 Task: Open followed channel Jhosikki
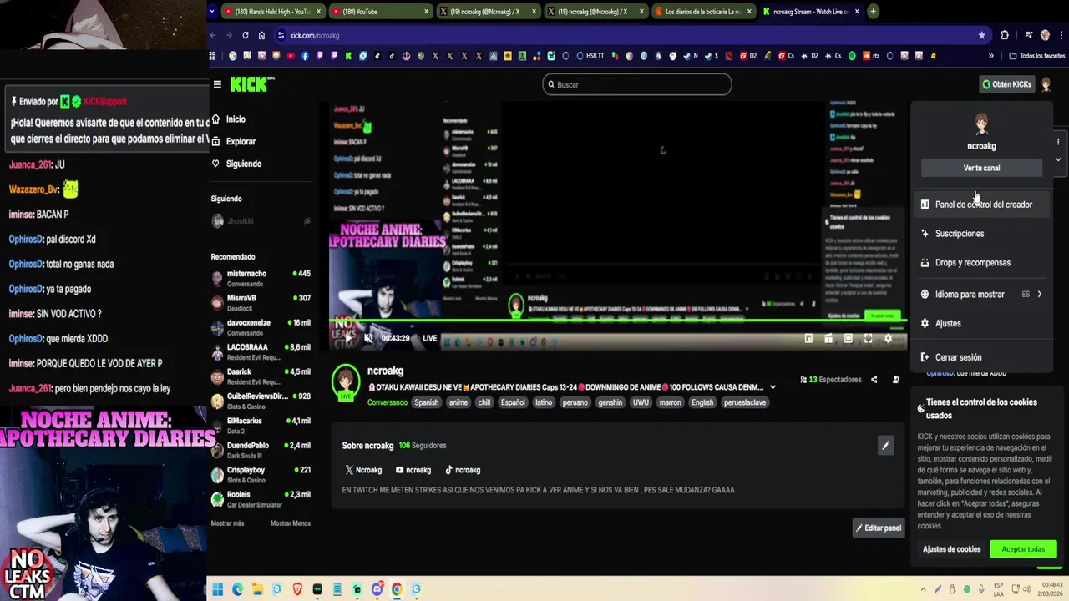pos(261,221)
